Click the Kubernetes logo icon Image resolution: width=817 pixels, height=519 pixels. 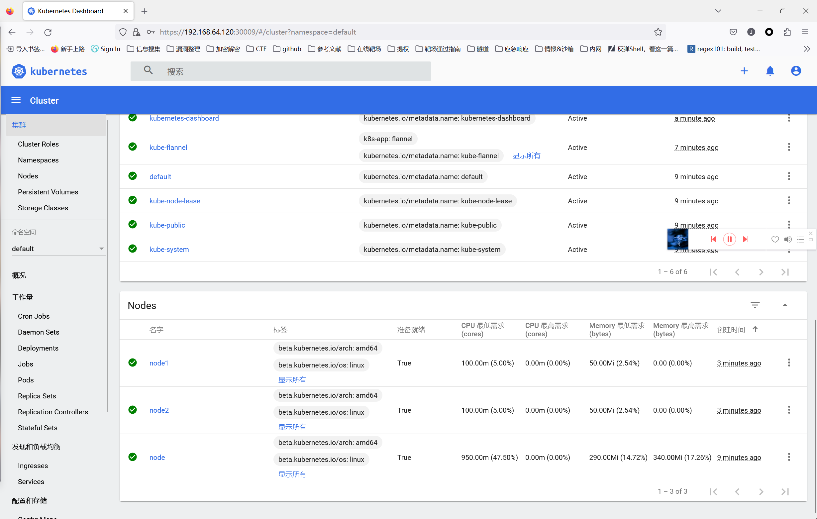pyautogui.click(x=19, y=71)
